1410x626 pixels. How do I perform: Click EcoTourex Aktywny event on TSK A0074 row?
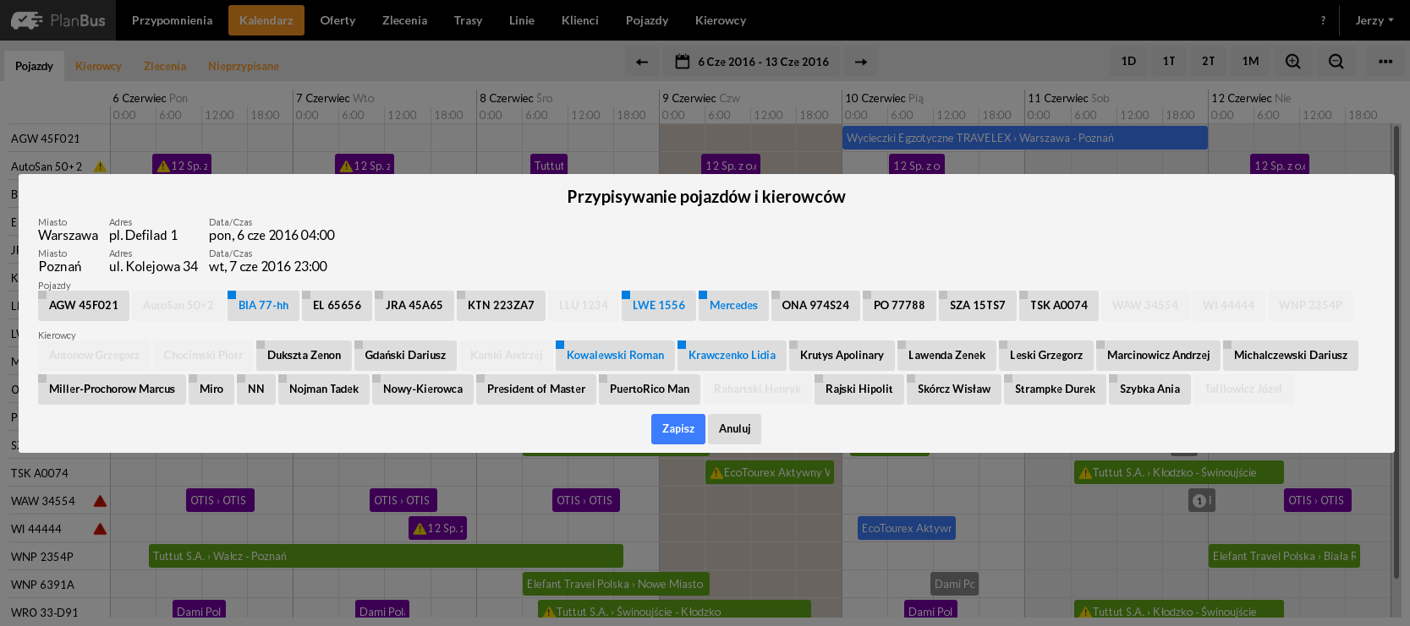pyautogui.click(x=770, y=473)
